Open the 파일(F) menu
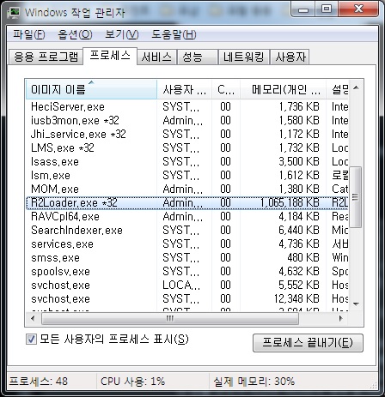This screenshot has height=397, width=385. coord(29,34)
